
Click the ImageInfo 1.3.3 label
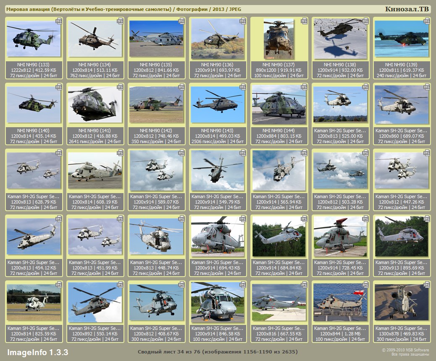[37, 352]
